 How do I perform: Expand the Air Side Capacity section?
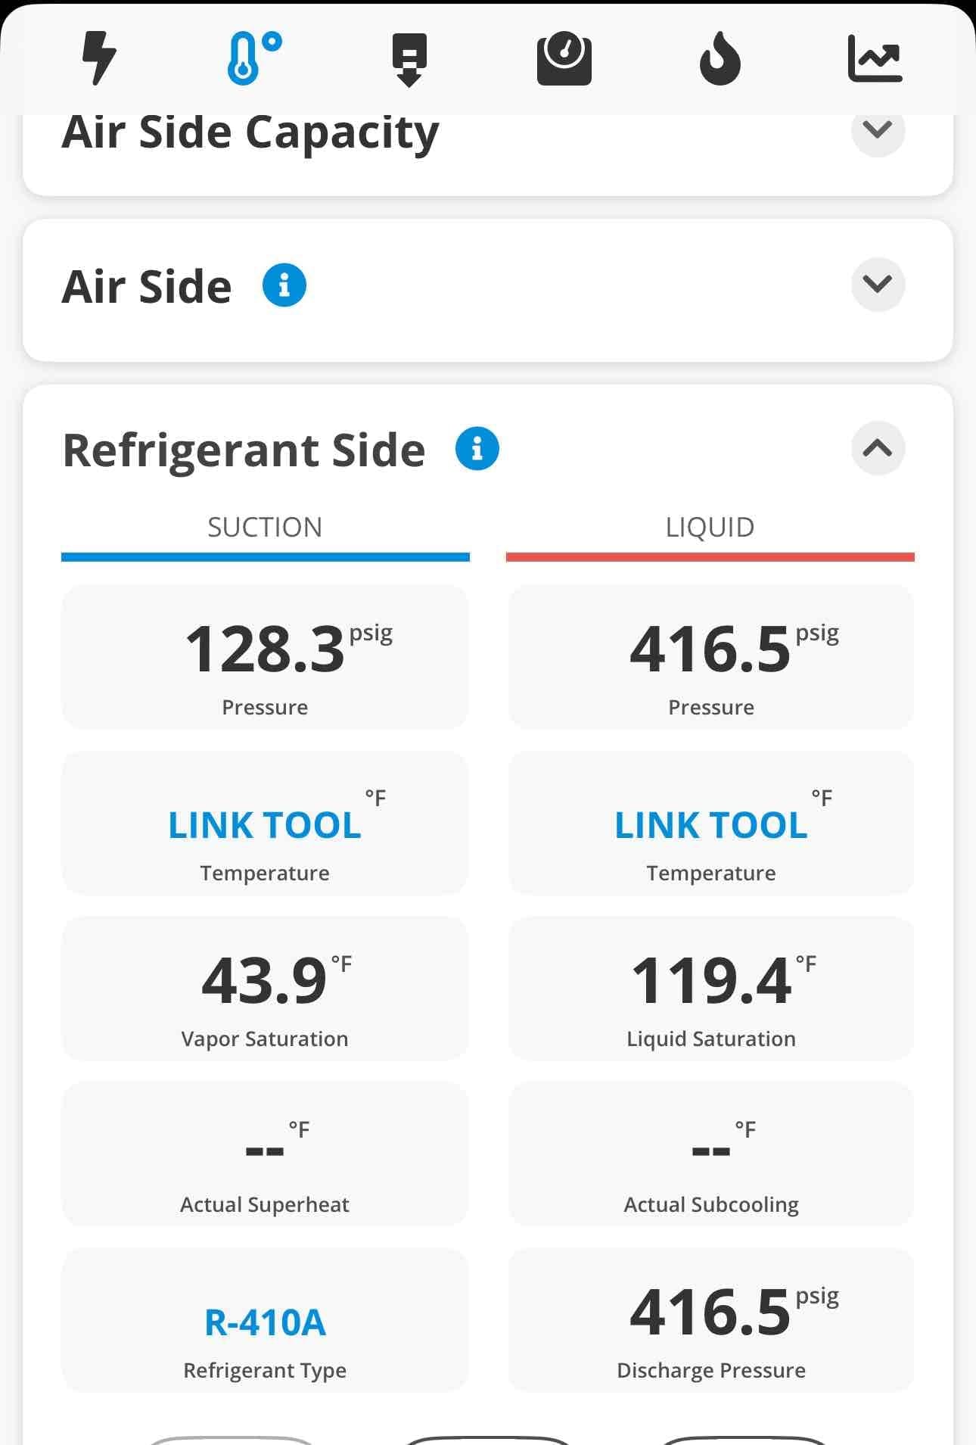(878, 130)
